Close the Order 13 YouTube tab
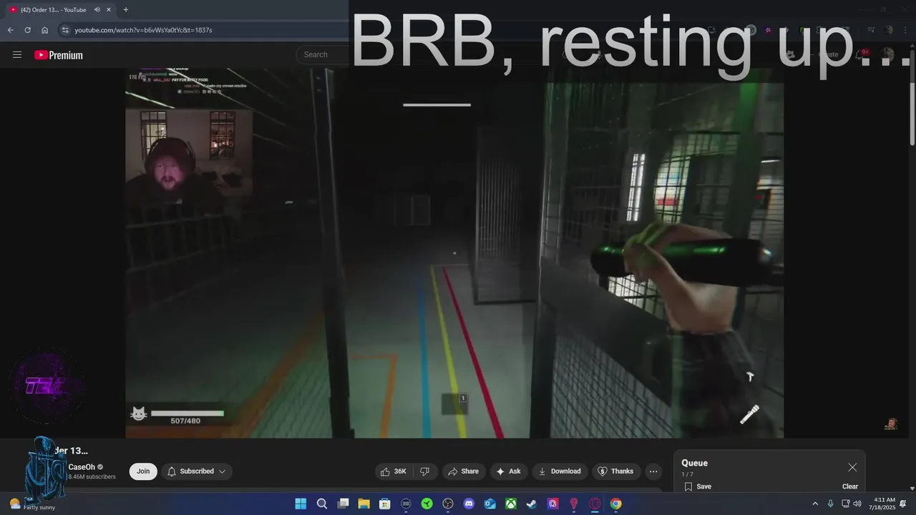This screenshot has height=515, width=916. pos(109,10)
